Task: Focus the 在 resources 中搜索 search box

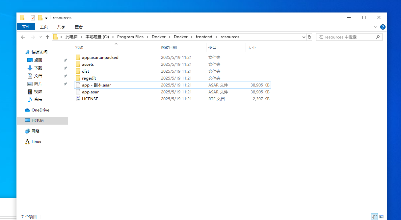Action: tap(349, 37)
